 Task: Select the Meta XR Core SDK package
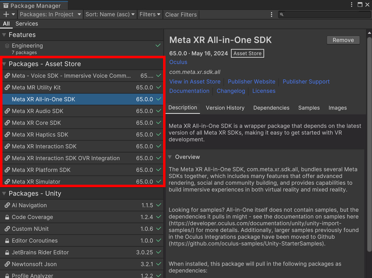(x=82, y=123)
